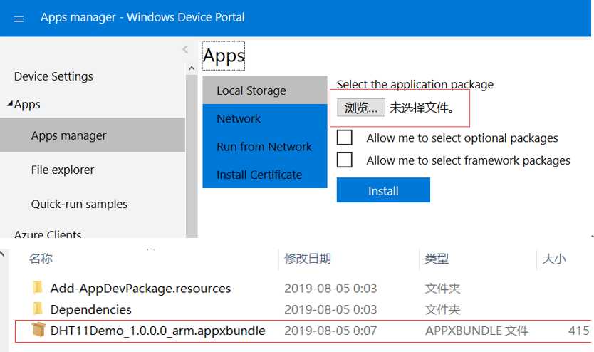The width and height of the screenshot is (594, 352).
Task: Open Quick-run samples in the sidebar
Action: click(79, 204)
